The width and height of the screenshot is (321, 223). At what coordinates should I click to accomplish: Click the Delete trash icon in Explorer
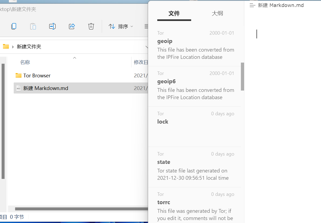pyautogui.click(x=91, y=26)
